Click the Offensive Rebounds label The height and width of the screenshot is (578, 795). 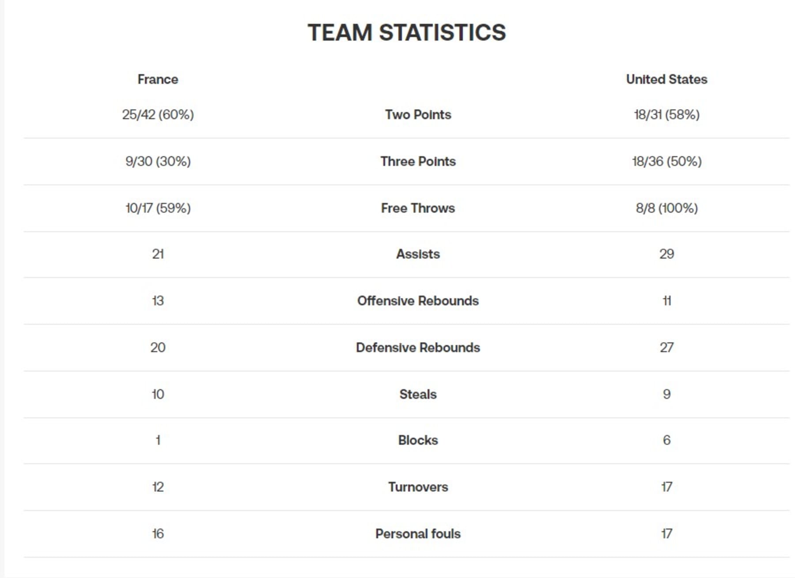(x=418, y=301)
